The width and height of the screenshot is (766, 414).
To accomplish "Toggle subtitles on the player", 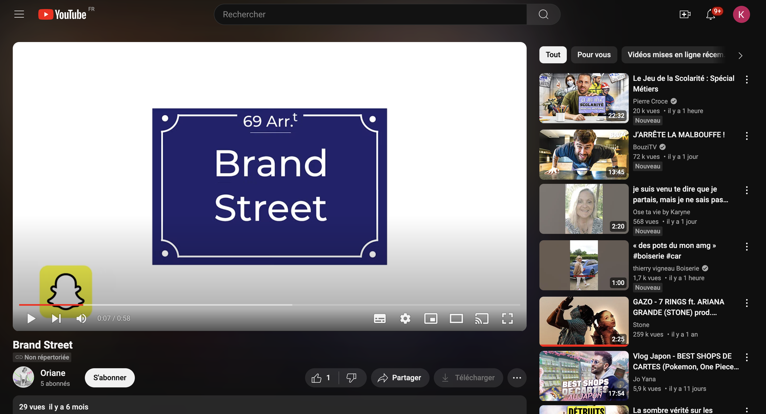I will (380, 318).
